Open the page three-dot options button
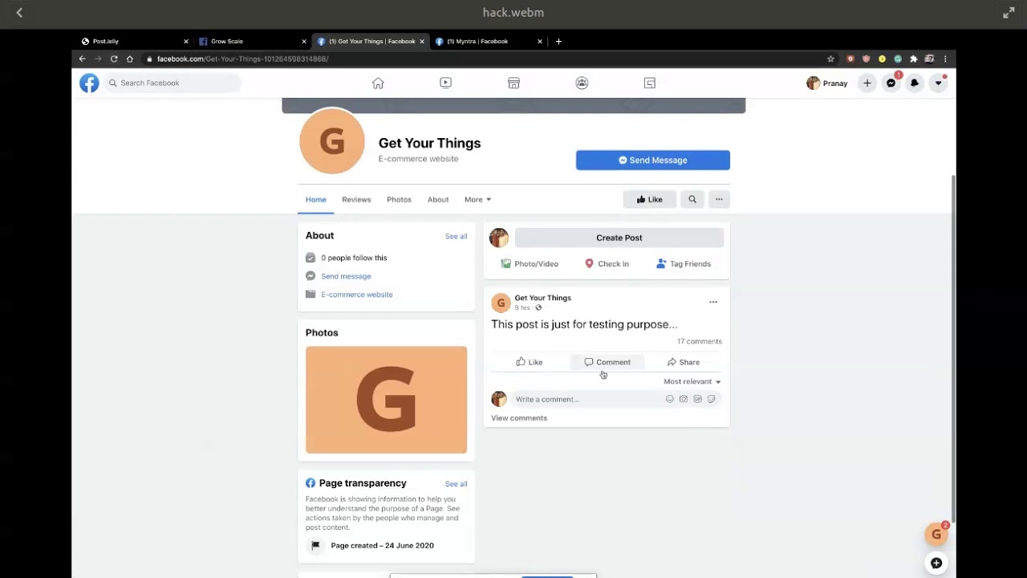Screen dimensions: 1027x578 click(x=719, y=199)
